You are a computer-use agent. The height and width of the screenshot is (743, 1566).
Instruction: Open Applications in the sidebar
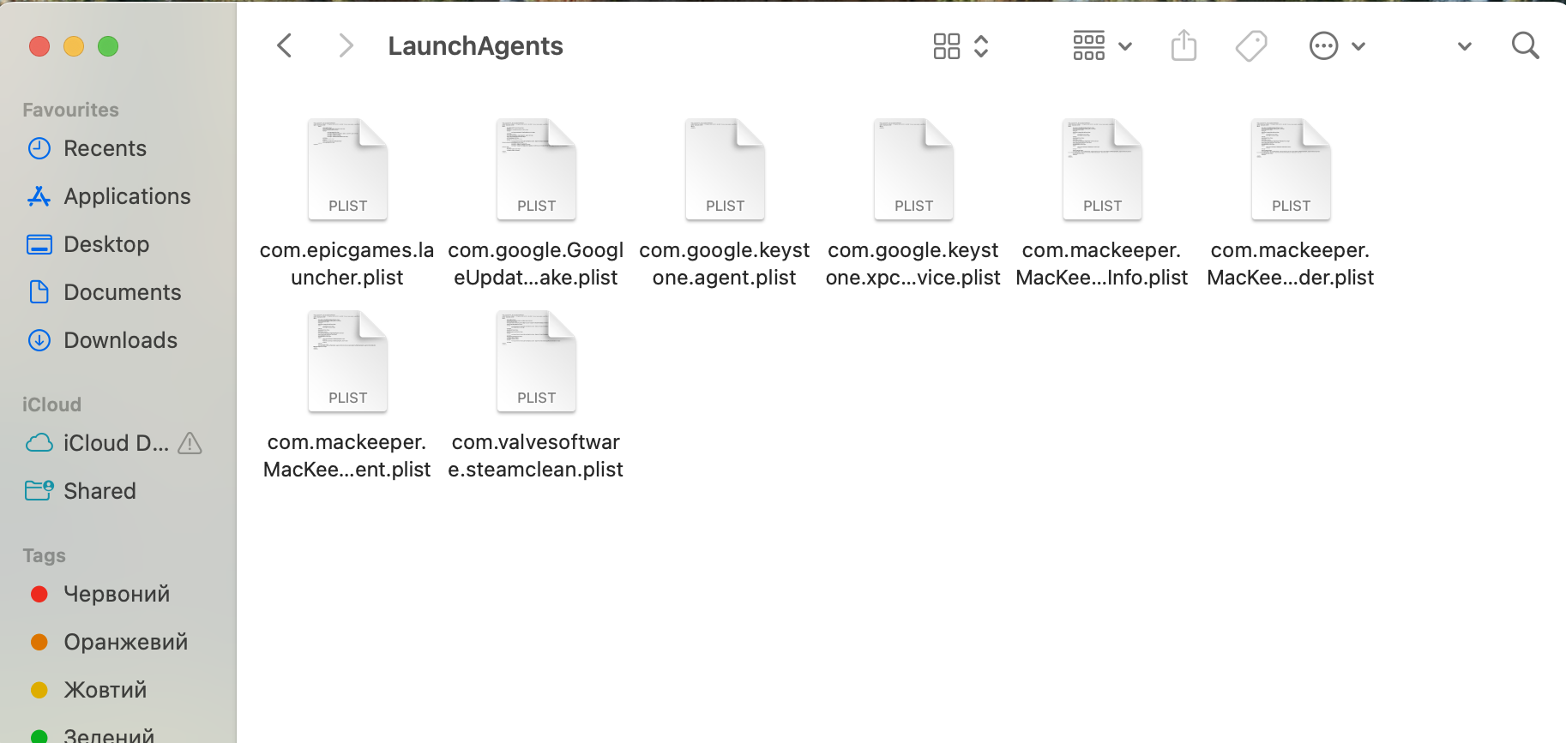[109, 196]
